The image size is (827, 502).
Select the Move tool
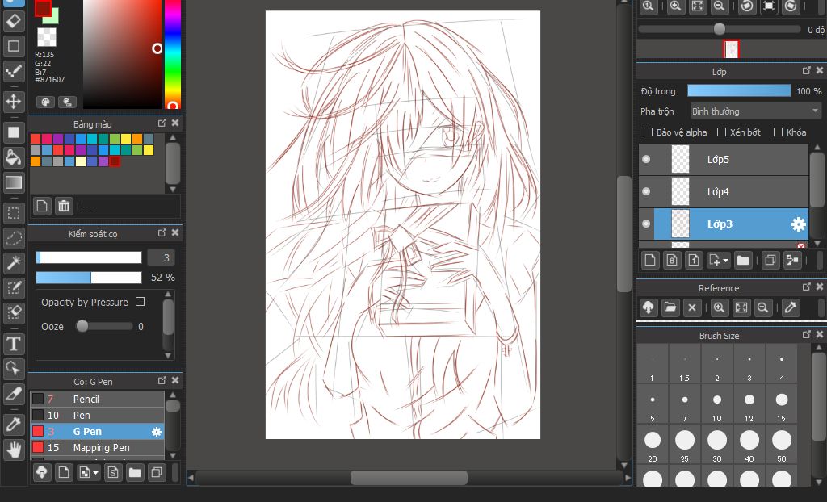click(14, 101)
